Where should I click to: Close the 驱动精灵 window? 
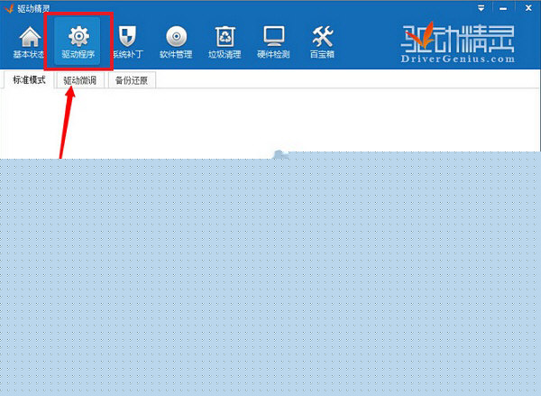pos(528,7)
